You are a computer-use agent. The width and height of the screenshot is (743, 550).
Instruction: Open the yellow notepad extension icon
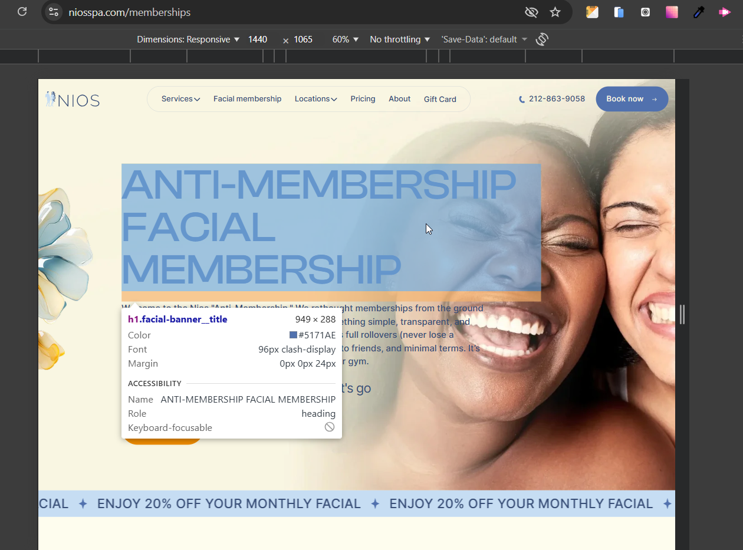pyautogui.click(x=592, y=12)
